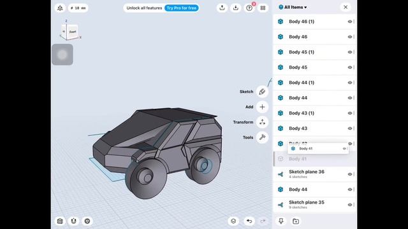Open the stacked layers visibility icon

click(233, 221)
